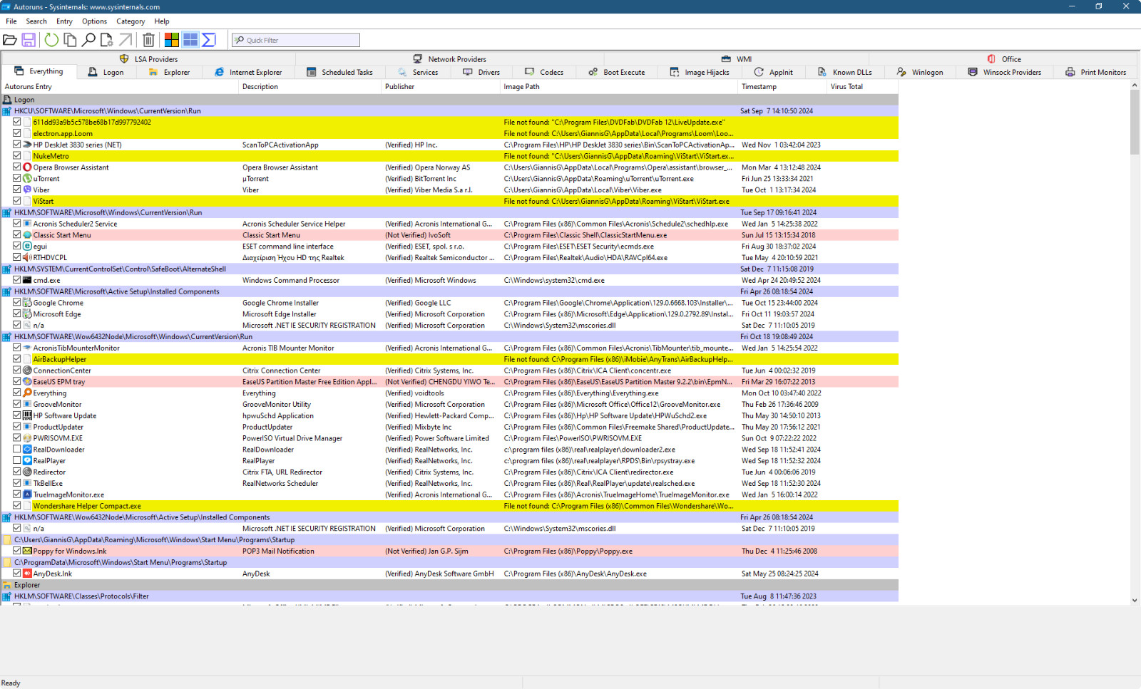Click the Everything search app row icon
Image resolution: width=1141 pixels, height=689 pixels.
tap(27, 393)
